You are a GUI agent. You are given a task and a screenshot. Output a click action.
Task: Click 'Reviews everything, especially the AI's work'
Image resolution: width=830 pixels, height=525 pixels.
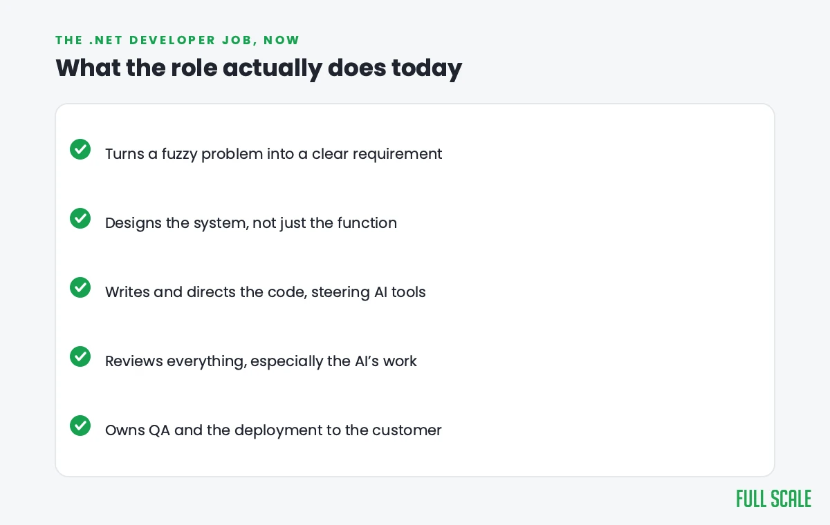[261, 361]
